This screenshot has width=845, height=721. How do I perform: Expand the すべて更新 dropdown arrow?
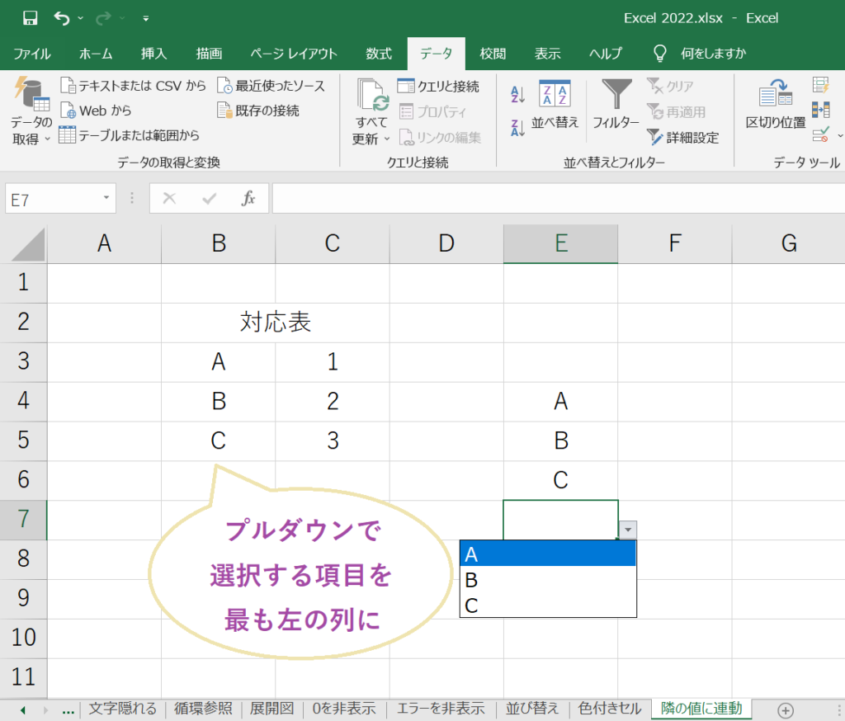point(387,139)
